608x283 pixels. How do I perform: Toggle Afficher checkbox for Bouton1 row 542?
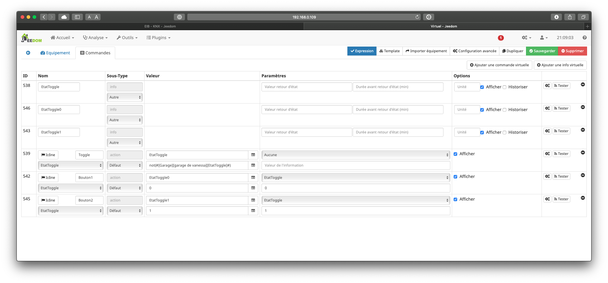click(455, 177)
